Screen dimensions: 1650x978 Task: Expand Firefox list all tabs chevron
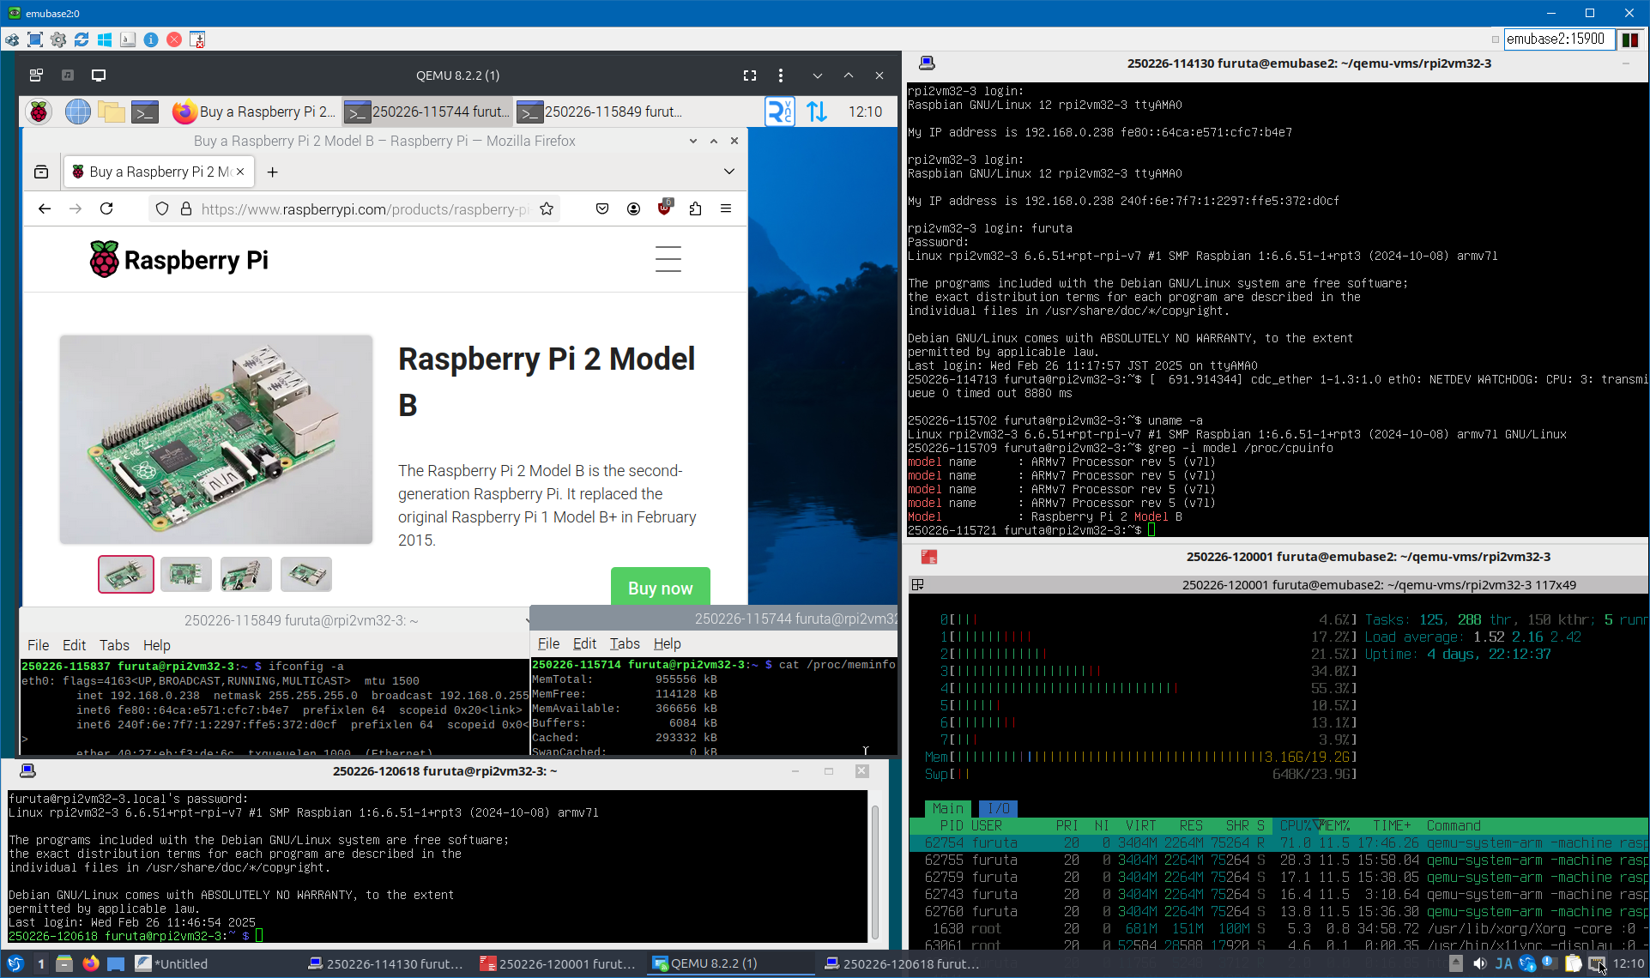click(x=728, y=172)
